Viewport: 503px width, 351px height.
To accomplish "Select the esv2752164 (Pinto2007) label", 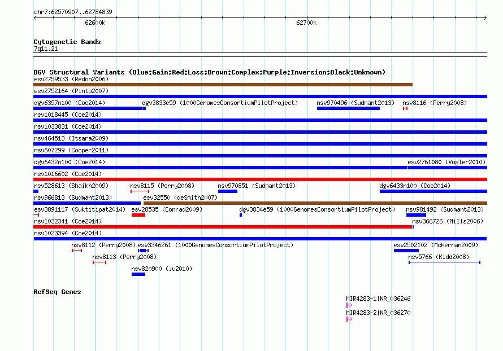I will 71,91.
